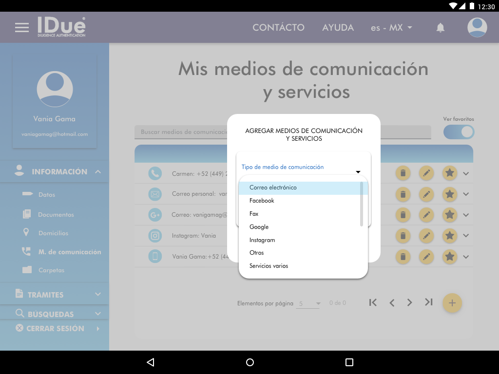This screenshot has width=499, height=374.
Task: Click the Buscar medios de comunicación field
Action: pyautogui.click(x=181, y=132)
